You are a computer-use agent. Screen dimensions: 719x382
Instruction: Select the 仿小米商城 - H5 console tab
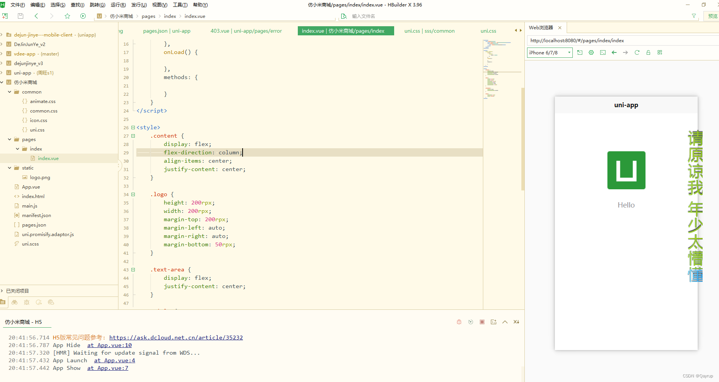(x=23, y=322)
